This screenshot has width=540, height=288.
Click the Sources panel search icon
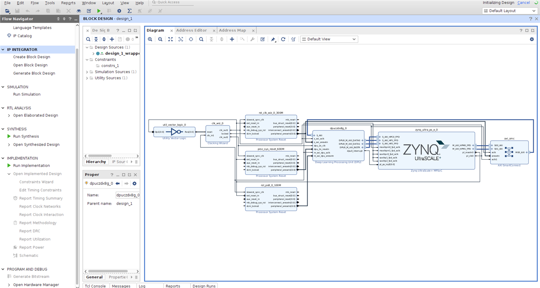(x=88, y=39)
